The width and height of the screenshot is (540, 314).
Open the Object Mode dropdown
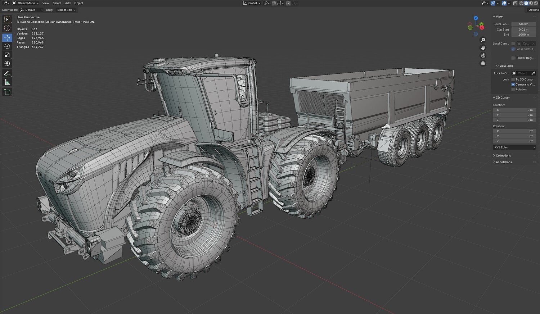pyautogui.click(x=26, y=3)
